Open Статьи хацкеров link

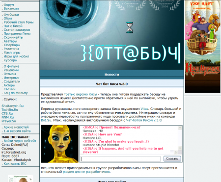[17, 30]
